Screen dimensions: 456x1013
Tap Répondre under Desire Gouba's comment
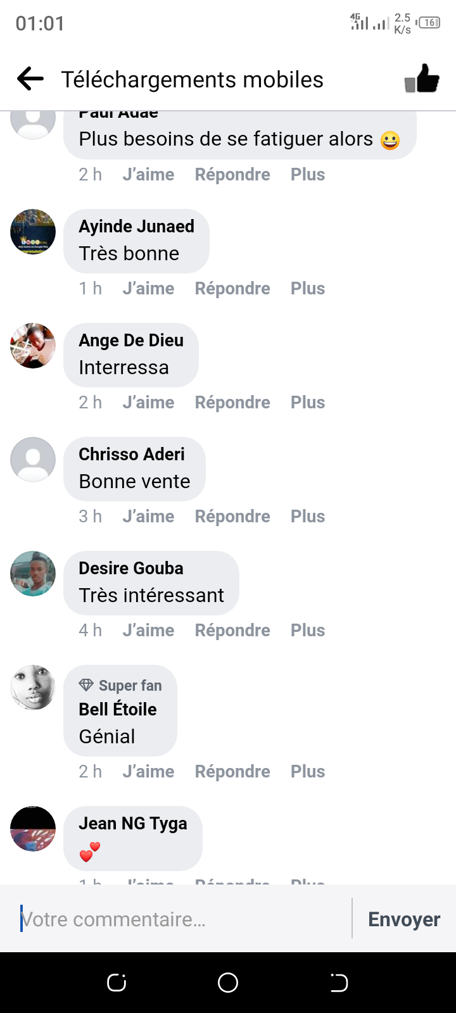[232, 631]
